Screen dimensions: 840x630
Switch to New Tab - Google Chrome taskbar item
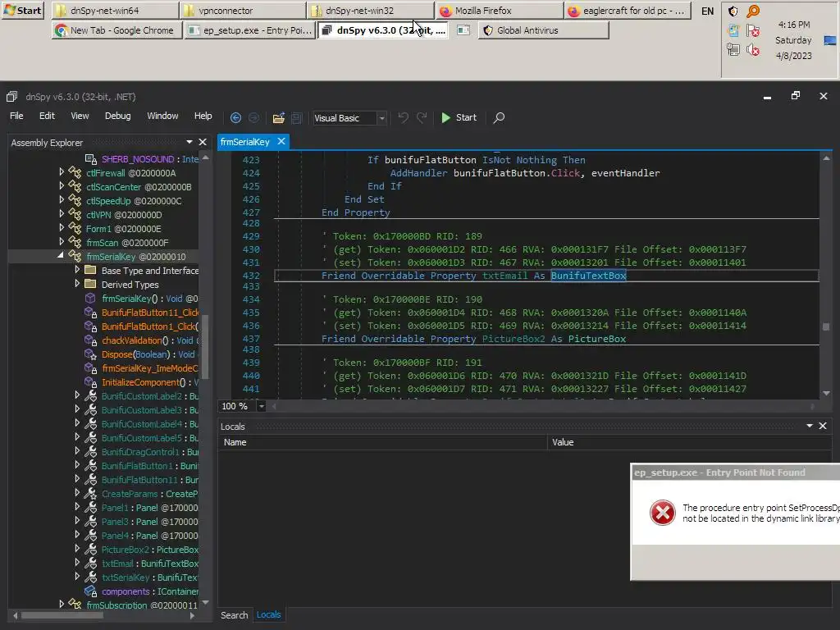[117, 30]
